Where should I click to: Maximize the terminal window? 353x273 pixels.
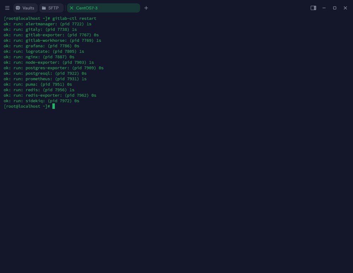coord(335,8)
